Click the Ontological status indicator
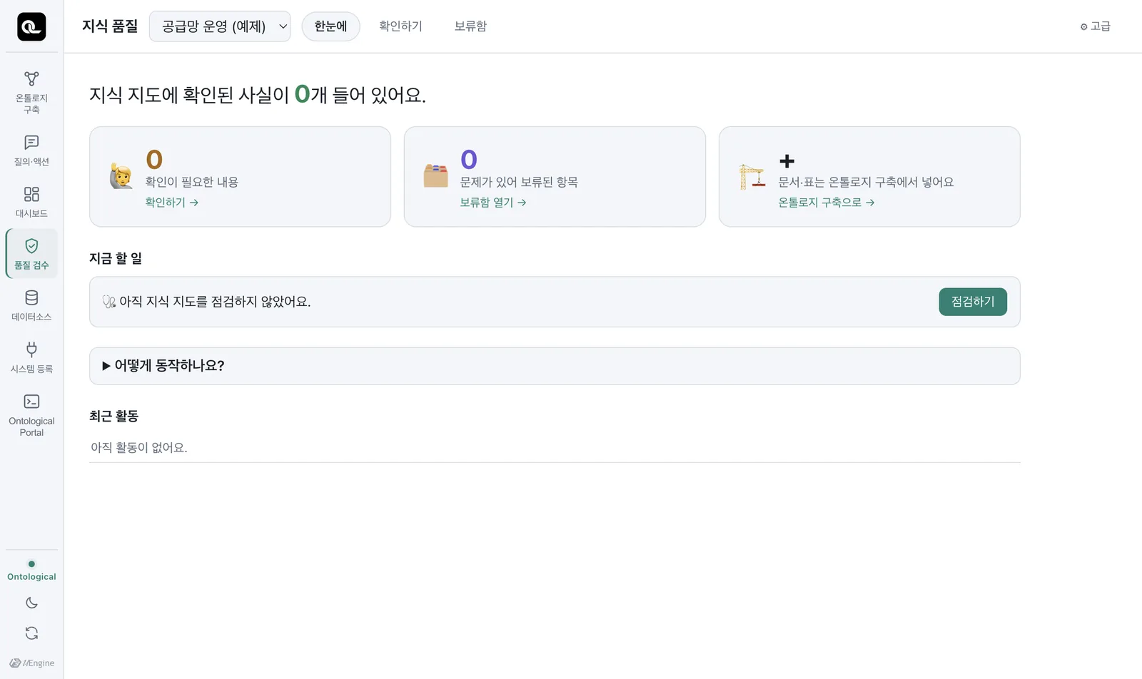The image size is (1142, 679). tap(31, 571)
